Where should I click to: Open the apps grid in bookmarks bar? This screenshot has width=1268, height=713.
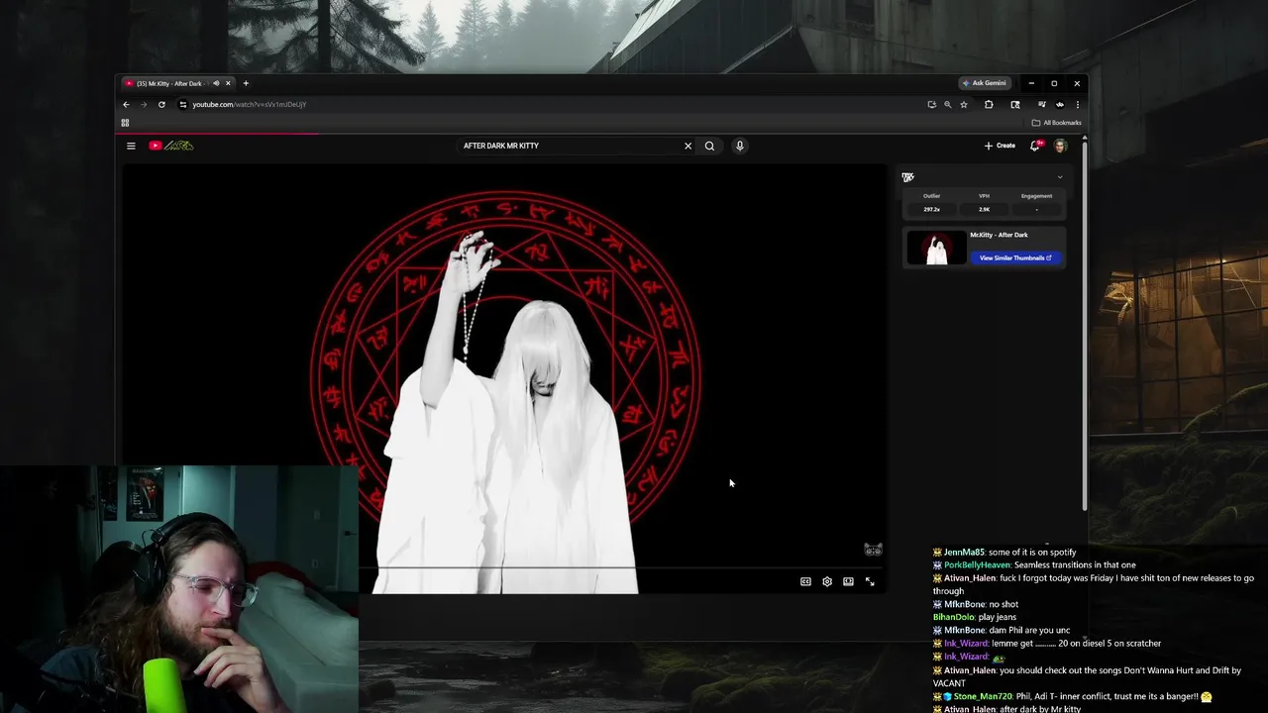pyautogui.click(x=125, y=123)
